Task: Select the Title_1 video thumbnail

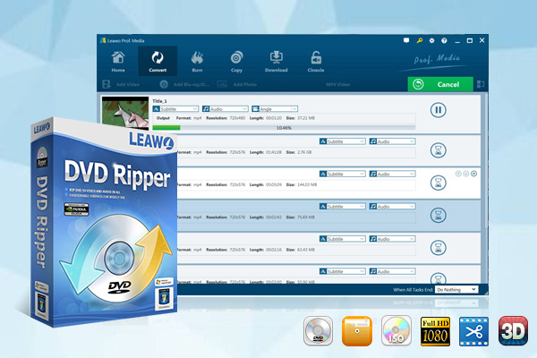Action: coord(125,114)
